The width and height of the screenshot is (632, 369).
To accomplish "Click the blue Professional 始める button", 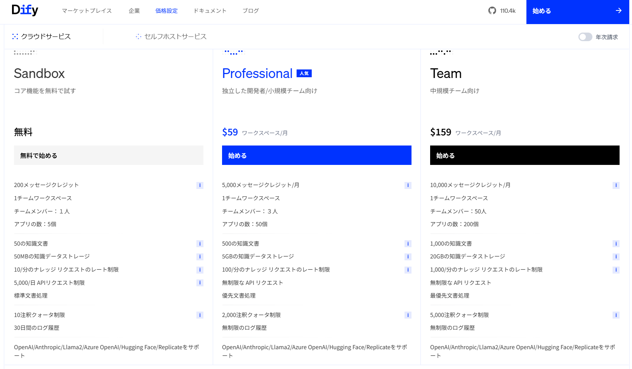I will point(317,155).
